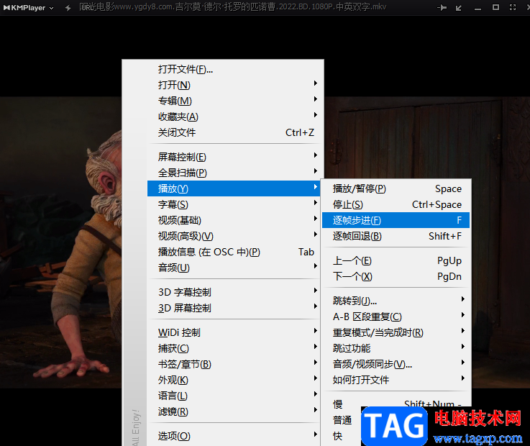Open 音频/视频同步(V)... submenu
The image size is (530, 446).
point(396,364)
